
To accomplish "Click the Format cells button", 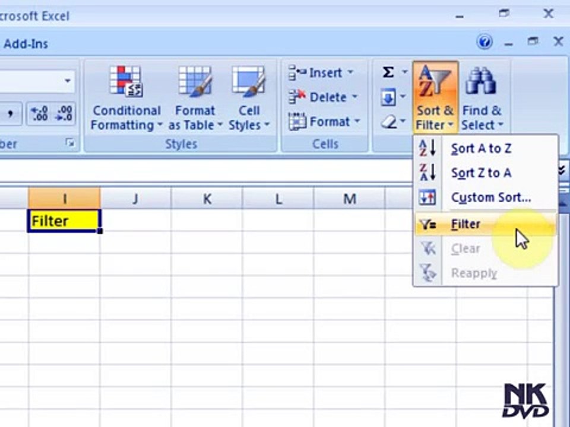I will coord(319,121).
